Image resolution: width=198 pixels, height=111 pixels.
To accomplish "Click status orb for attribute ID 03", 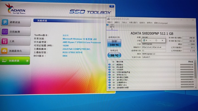I will (109, 70).
